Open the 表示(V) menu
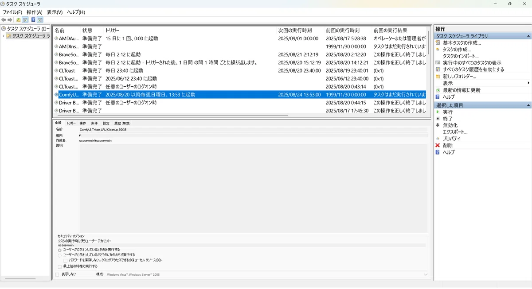This screenshot has width=532, height=289. 55,12
